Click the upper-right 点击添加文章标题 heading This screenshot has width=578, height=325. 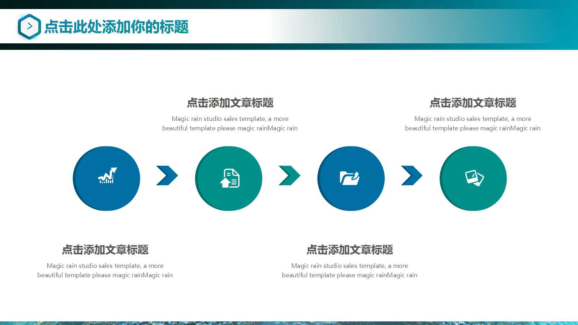click(x=473, y=103)
